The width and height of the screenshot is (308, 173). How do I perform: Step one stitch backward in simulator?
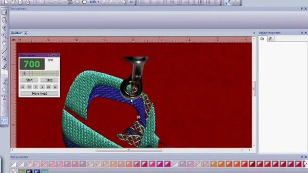pyautogui.click(x=36, y=87)
